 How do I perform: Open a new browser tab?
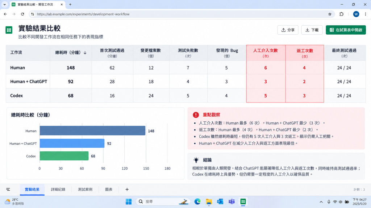tap(70, 4)
